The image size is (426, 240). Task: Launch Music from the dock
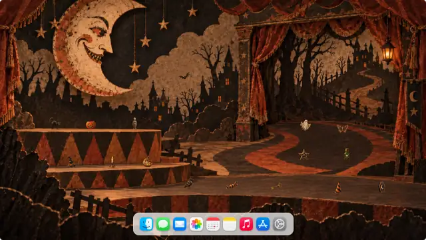246,224
